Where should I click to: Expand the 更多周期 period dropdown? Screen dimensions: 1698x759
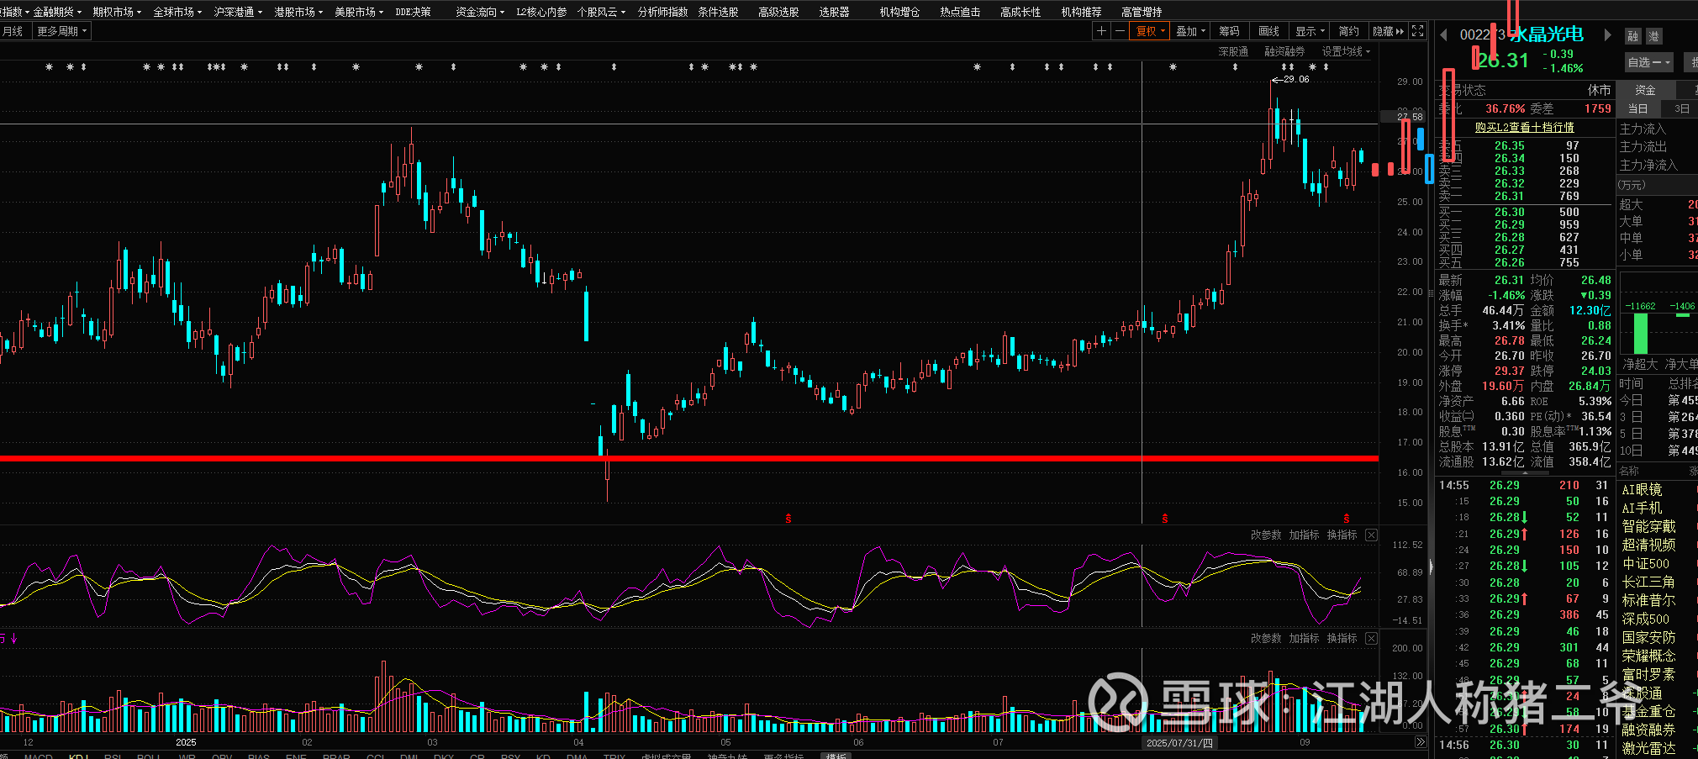(61, 31)
